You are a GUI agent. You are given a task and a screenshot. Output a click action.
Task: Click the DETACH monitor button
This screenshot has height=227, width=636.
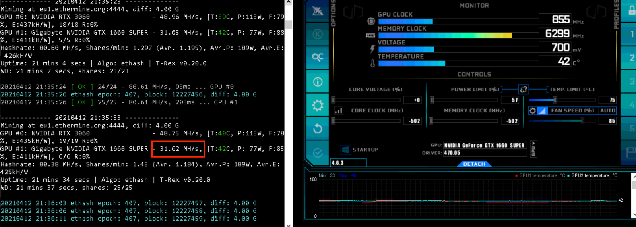474,164
